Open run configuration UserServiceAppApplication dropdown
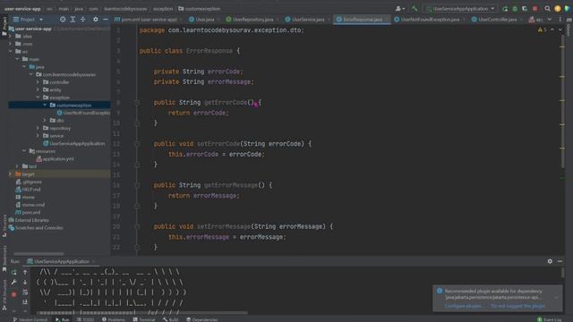The width and height of the screenshot is (573, 322). pyautogui.click(x=460, y=8)
